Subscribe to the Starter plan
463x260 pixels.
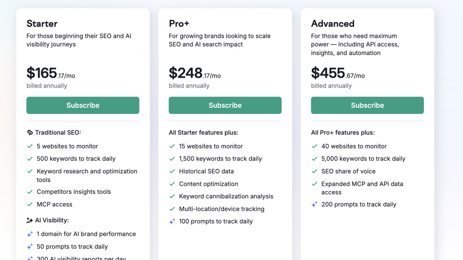point(83,105)
